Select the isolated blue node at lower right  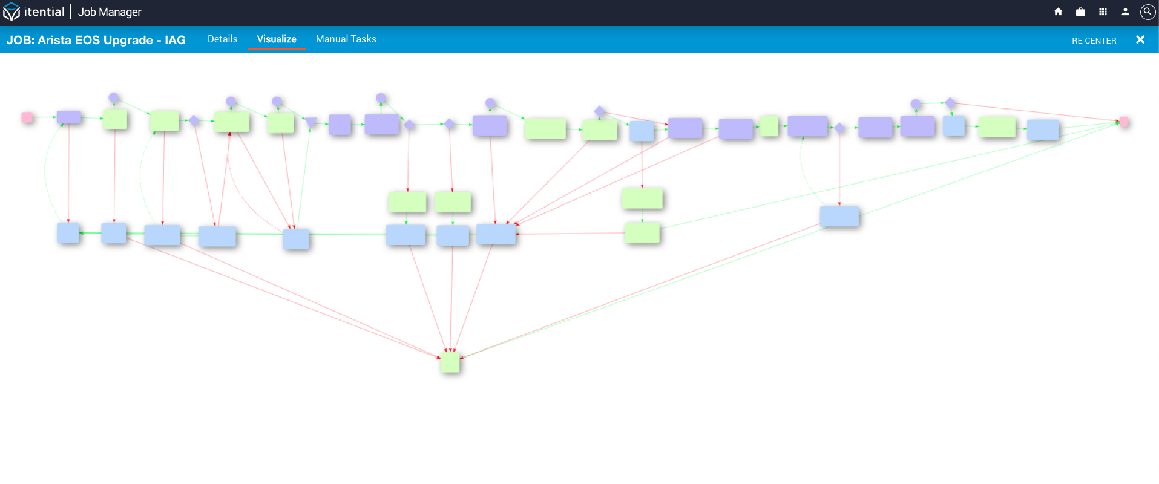[x=839, y=216]
